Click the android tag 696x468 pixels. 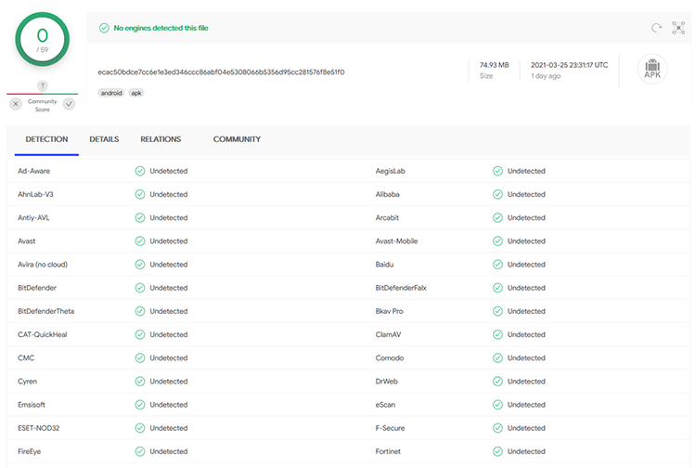pos(110,93)
